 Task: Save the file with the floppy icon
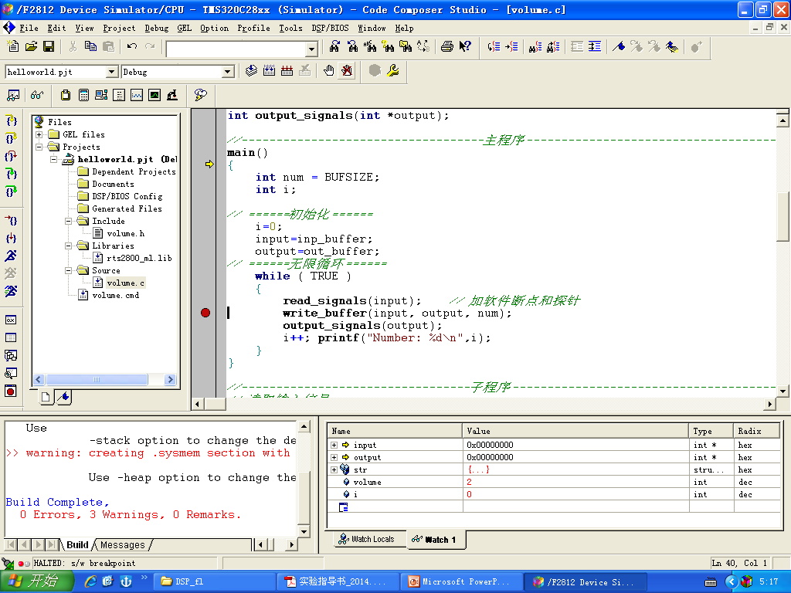click(49, 47)
